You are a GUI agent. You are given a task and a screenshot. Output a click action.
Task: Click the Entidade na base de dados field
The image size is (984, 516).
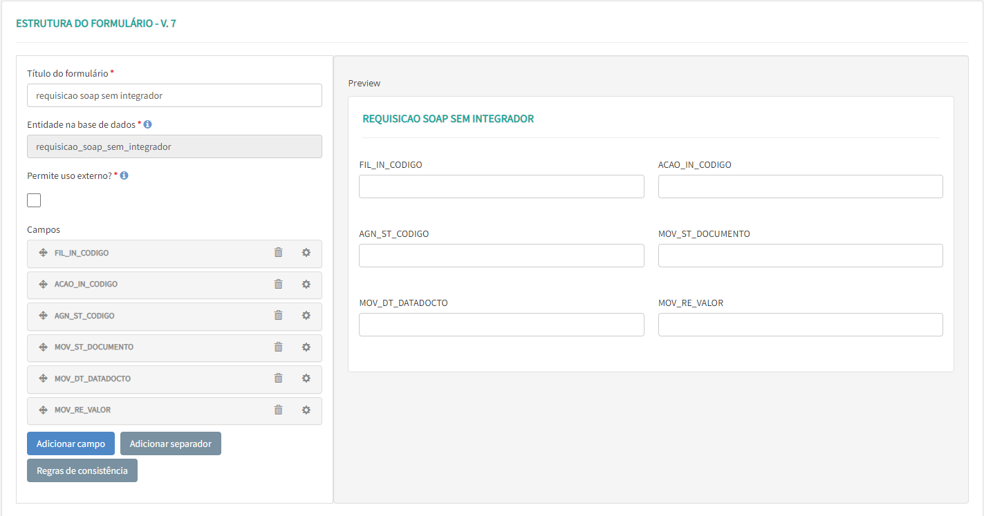pyautogui.click(x=174, y=146)
